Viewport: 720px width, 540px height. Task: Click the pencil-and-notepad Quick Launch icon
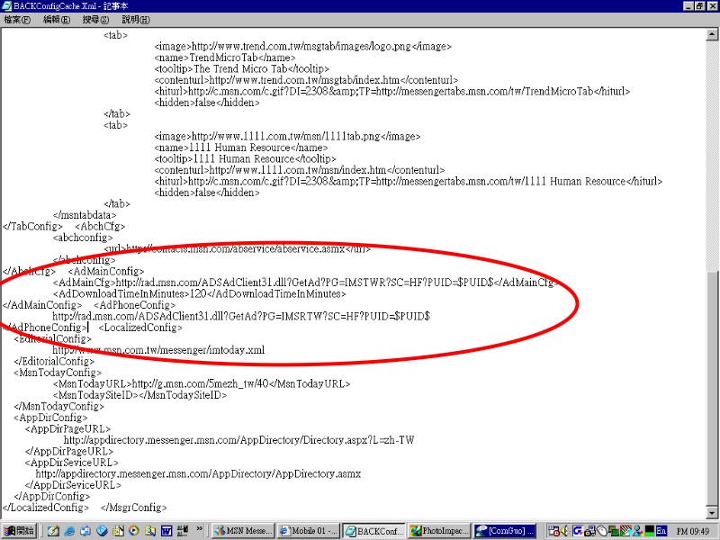[53, 531]
